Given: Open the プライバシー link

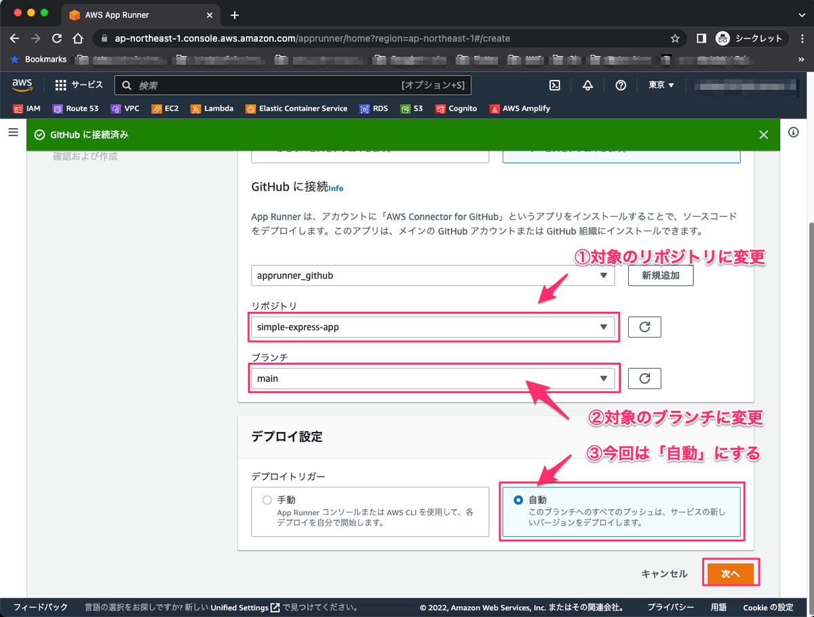Looking at the screenshot, I should 670,608.
